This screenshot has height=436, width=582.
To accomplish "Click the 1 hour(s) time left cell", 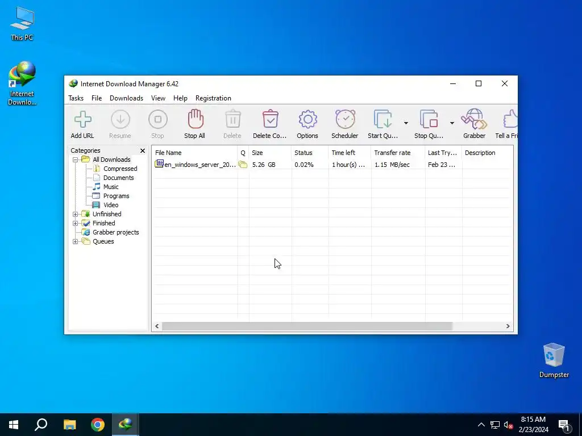I will point(348,165).
